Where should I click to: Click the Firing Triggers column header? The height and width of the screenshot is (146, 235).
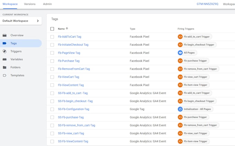tap(186, 29)
